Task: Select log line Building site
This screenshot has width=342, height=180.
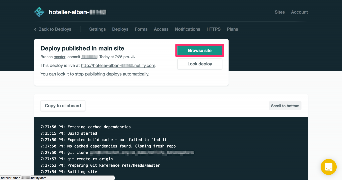Action: coord(69,172)
